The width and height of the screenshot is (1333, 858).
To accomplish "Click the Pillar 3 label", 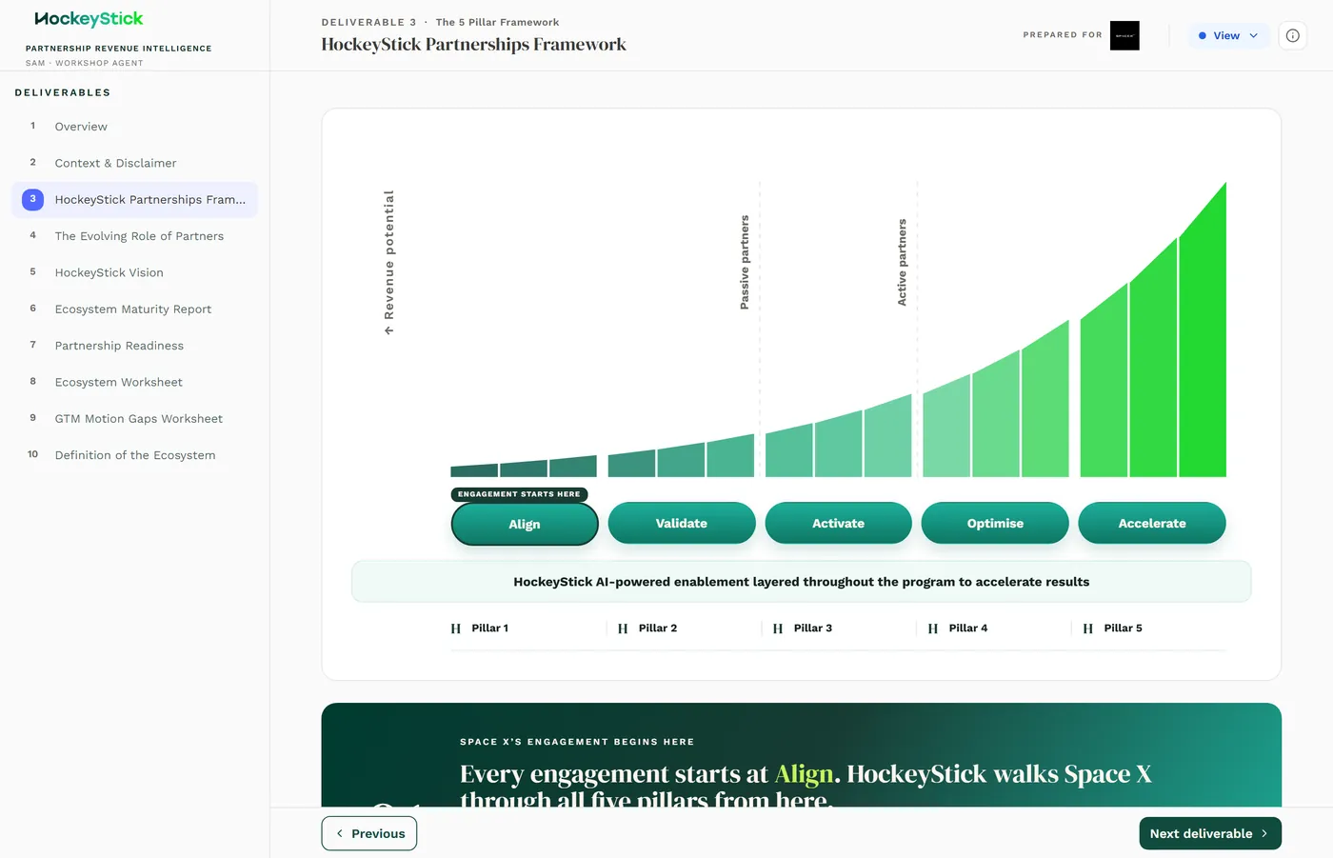I will (x=813, y=629).
